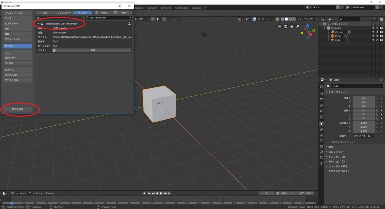The width and height of the screenshot is (385, 209).
Task: Toggle Cube visibility eye in outliner
Action: [x=377, y=36]
